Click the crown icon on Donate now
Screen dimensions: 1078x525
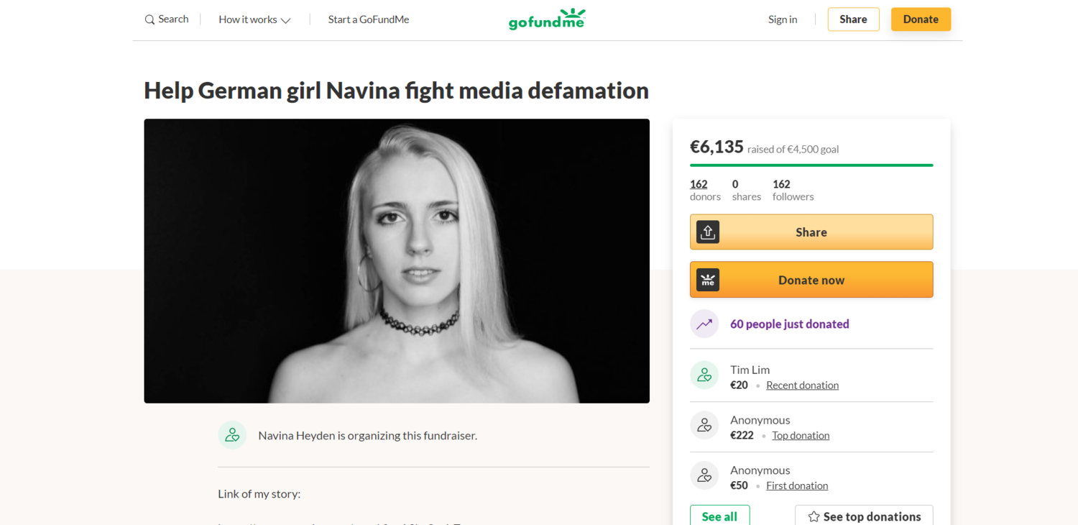coord(708,280)
